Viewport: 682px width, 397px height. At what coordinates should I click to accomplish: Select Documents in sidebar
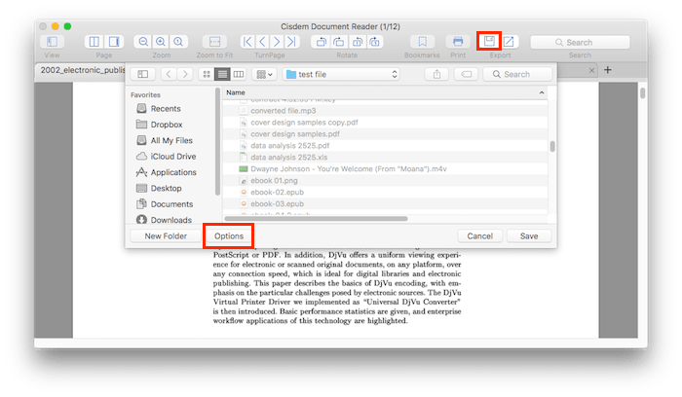coord(165,204)
